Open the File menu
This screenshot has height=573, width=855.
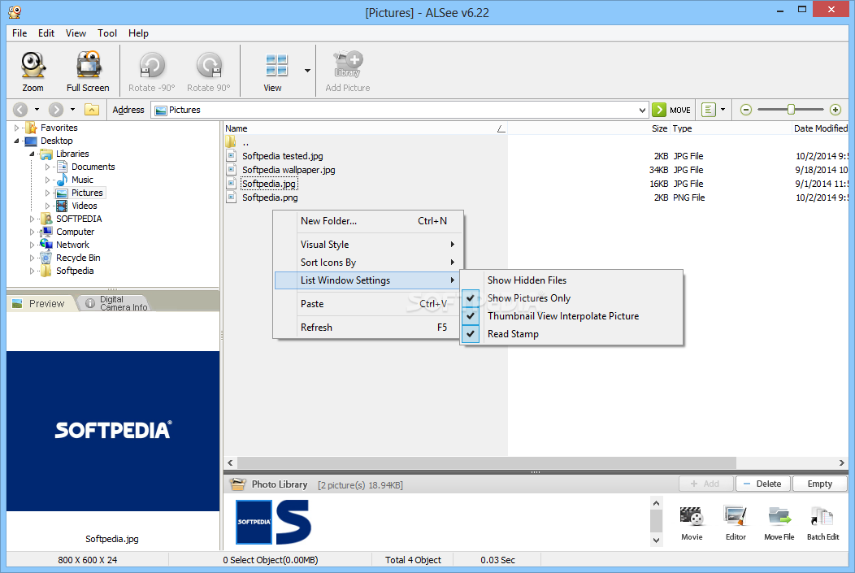tap(20, 33)
